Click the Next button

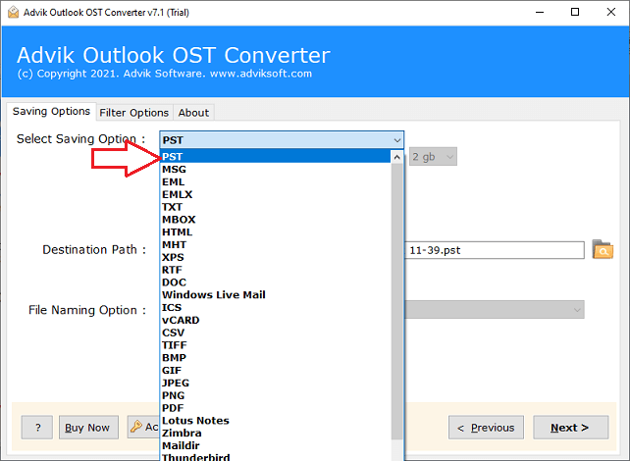(570, 428)
